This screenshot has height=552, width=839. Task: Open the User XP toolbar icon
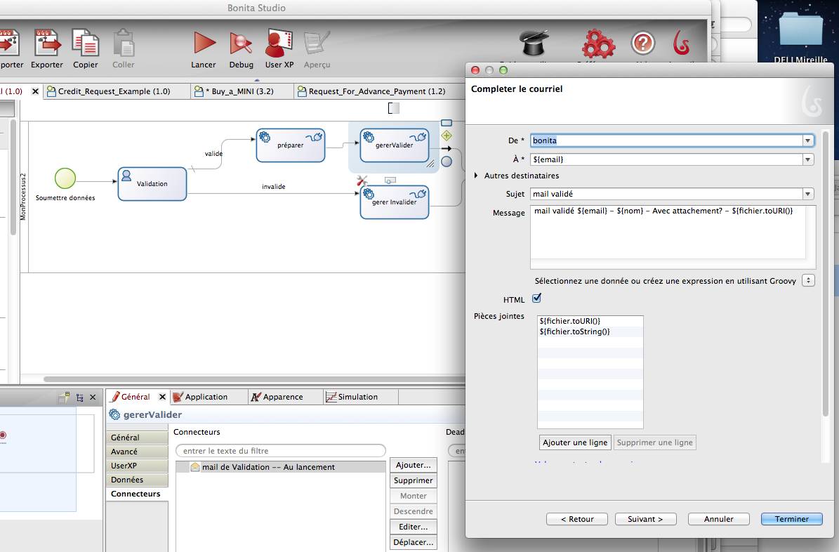pyautogui.click(x=279, y=44)
